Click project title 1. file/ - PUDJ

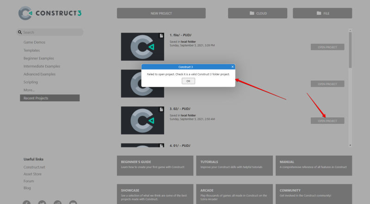click(180, 35)
